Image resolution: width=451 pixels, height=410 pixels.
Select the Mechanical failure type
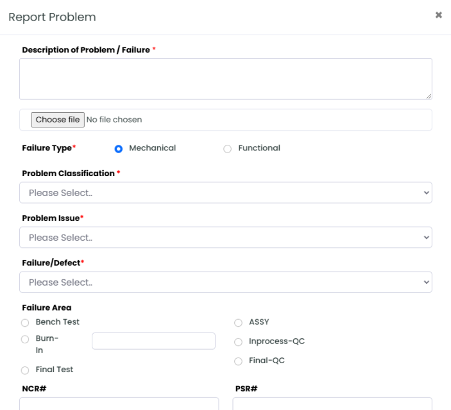(x=119, y=149)
